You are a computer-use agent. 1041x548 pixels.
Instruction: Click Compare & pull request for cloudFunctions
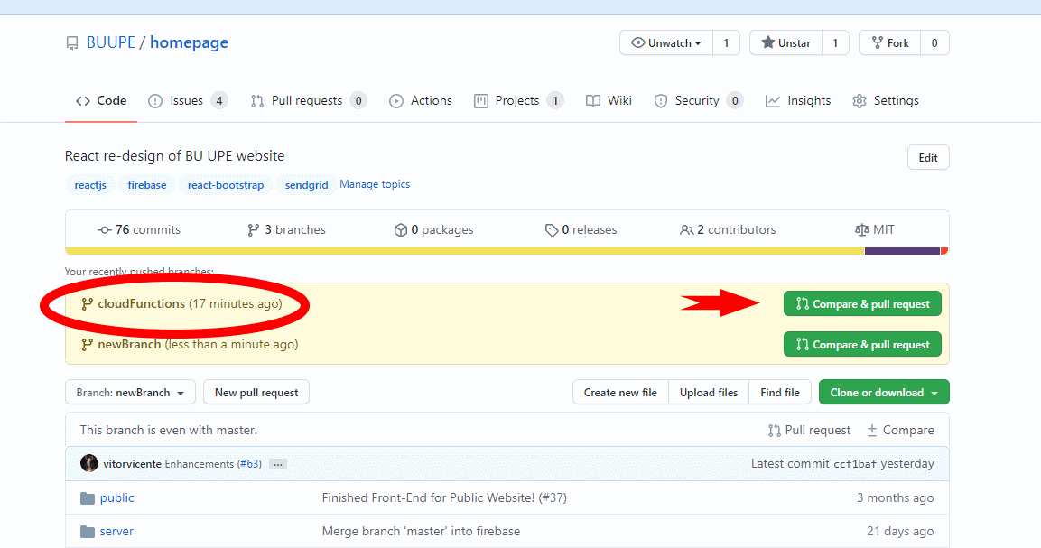click(x=862, y=303)
